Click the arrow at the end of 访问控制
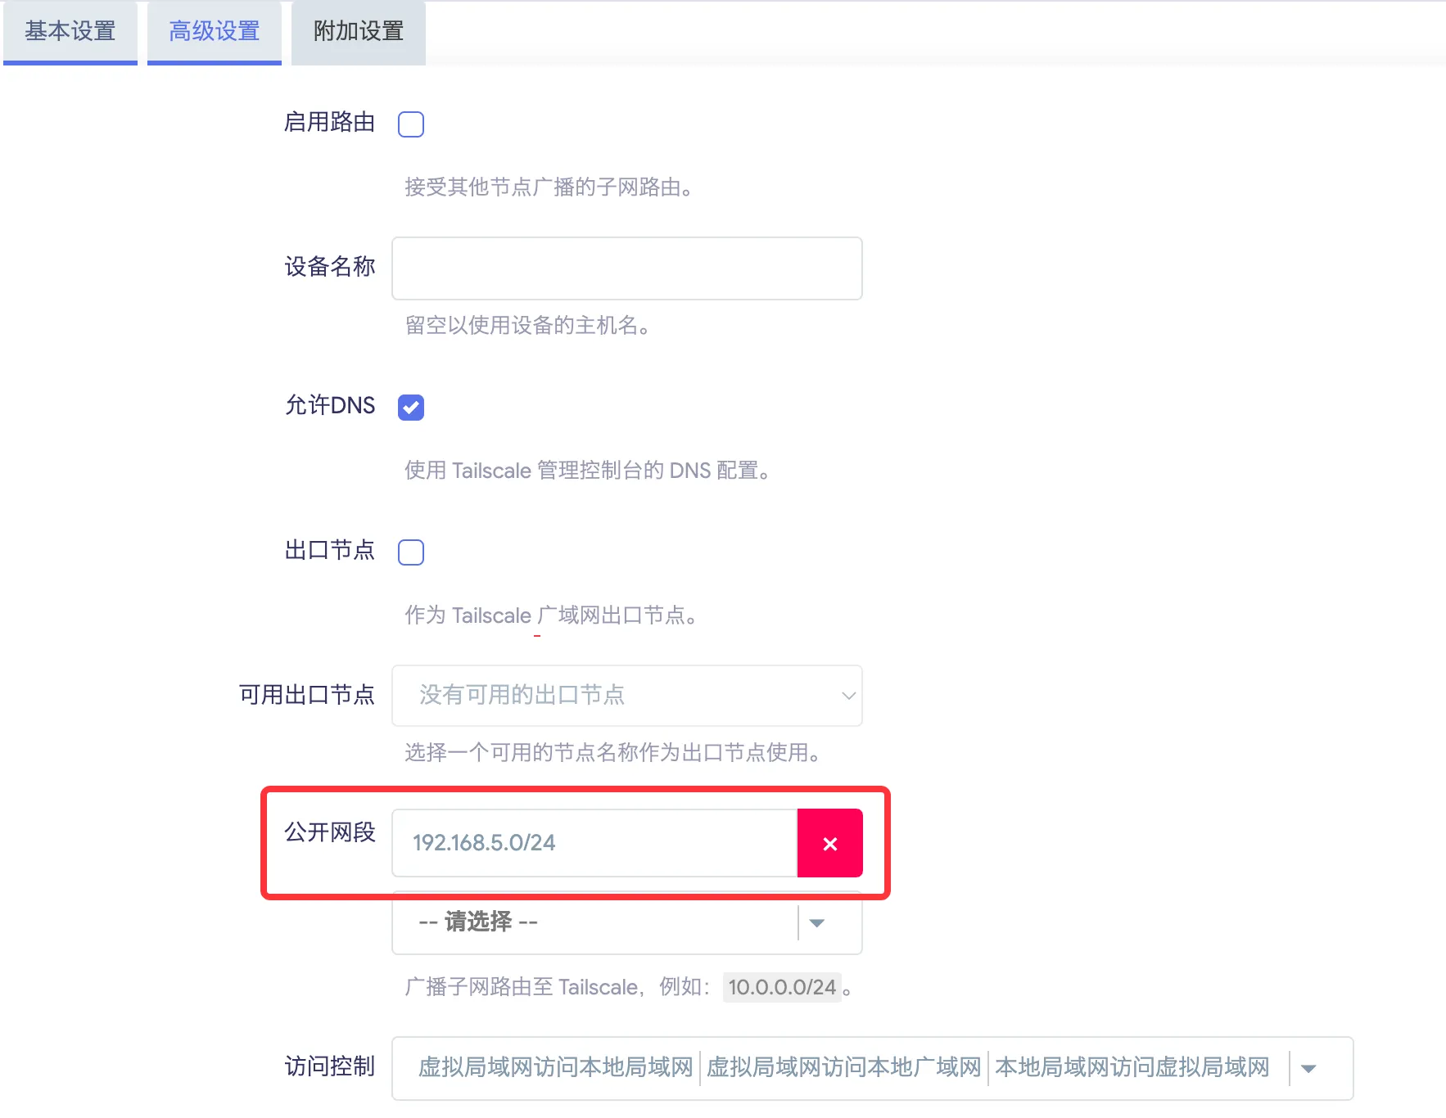 pos(1308,1068)
